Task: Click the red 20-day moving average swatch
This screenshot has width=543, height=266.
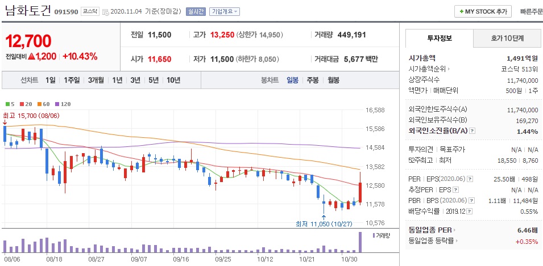Action: [22, 104]
